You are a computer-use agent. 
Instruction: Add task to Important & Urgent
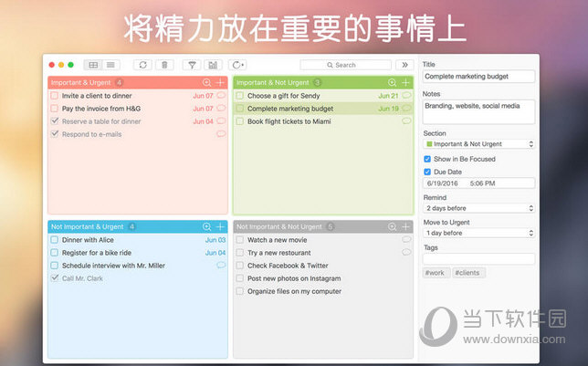click(220, 82)
